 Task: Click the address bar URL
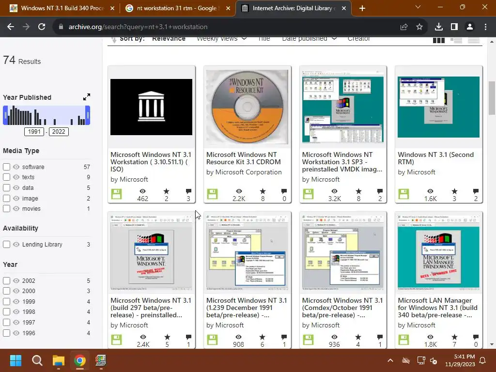pyautogui.click(x=138, y=27)
